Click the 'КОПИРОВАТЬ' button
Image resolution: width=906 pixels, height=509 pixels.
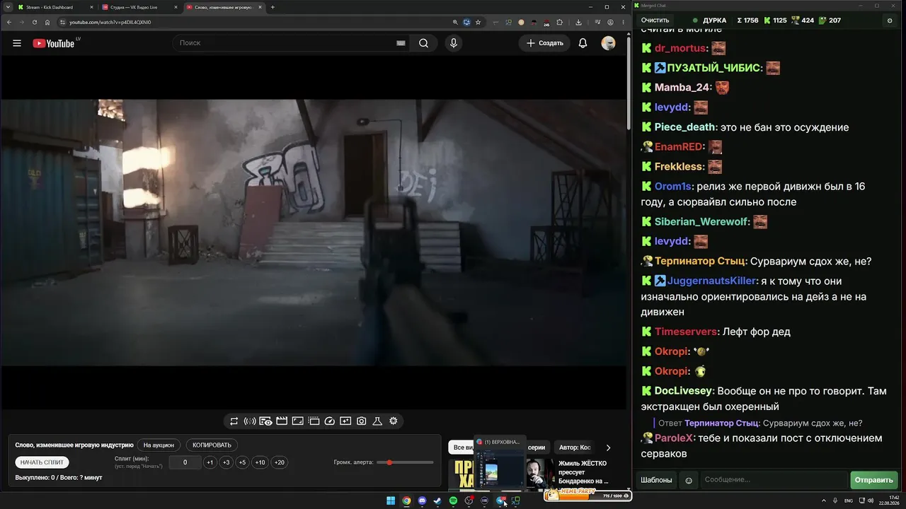pos(212,445)
